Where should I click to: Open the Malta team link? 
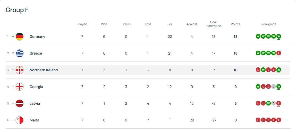click(34, 120)
